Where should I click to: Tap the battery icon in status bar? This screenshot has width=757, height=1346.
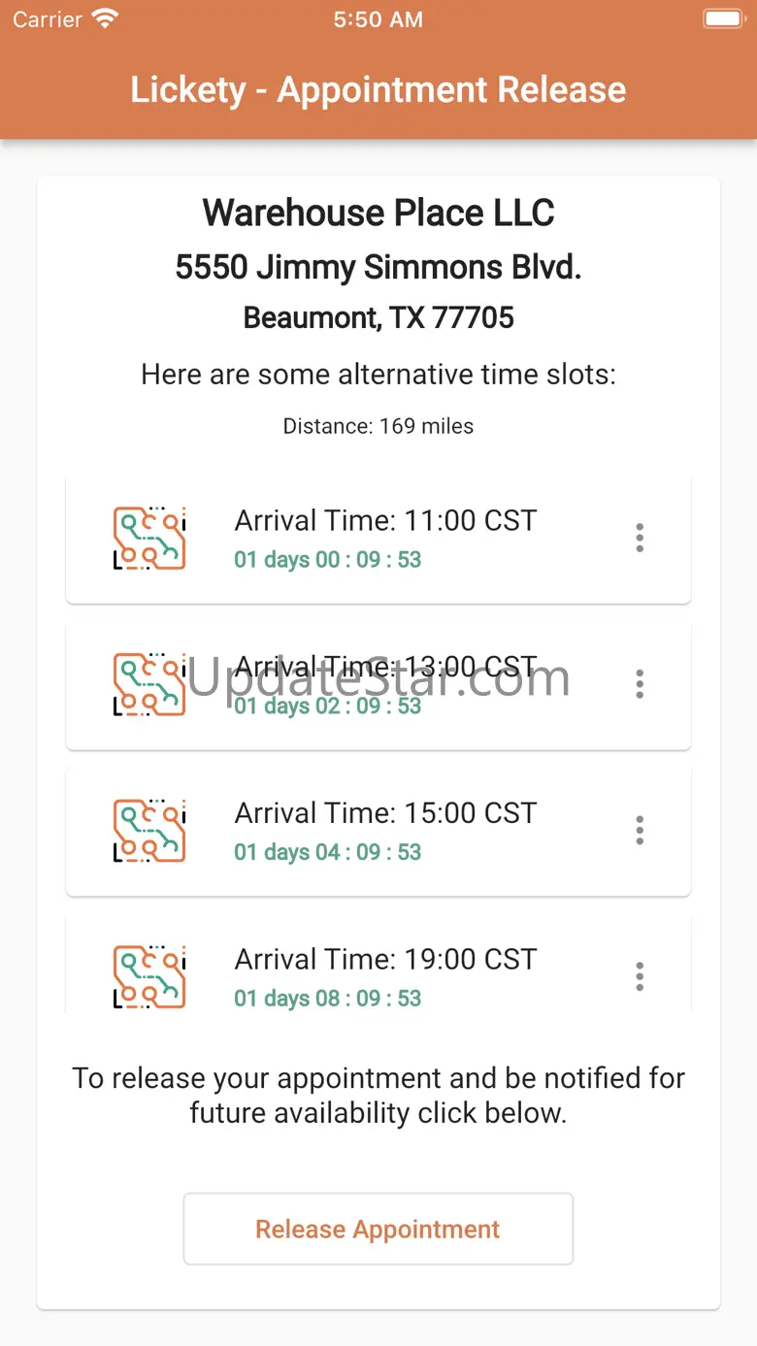[x=723, y=18]
